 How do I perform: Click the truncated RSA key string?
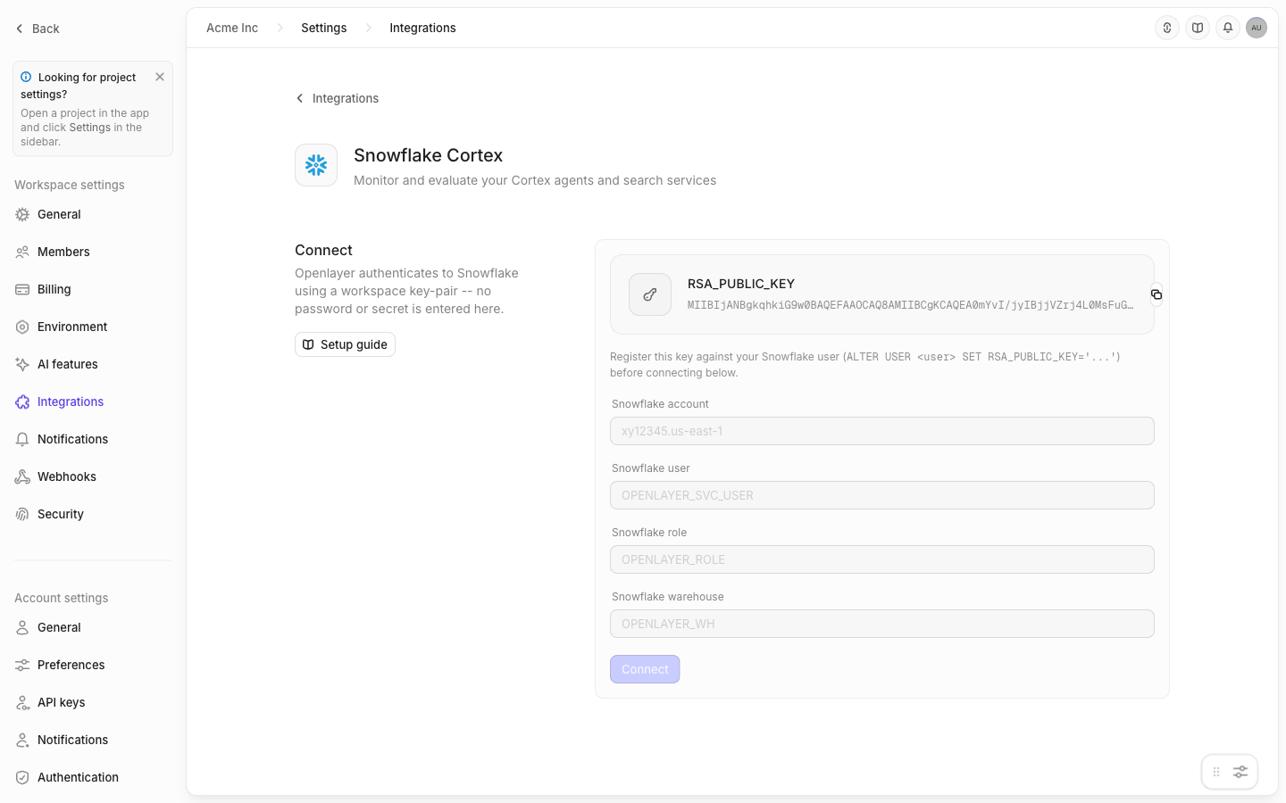click(x=910, y=305)
